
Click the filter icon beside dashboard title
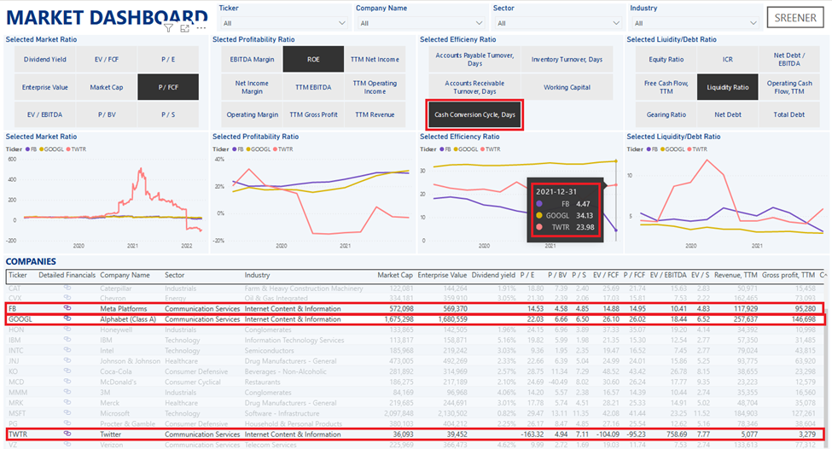click(169, 28)
